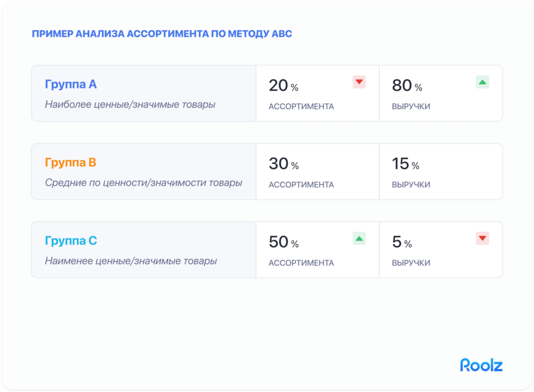This screenshot has width=534, height=392.
Task: Click the 20 % ассортимента value
Action: (x=283, y=86)
